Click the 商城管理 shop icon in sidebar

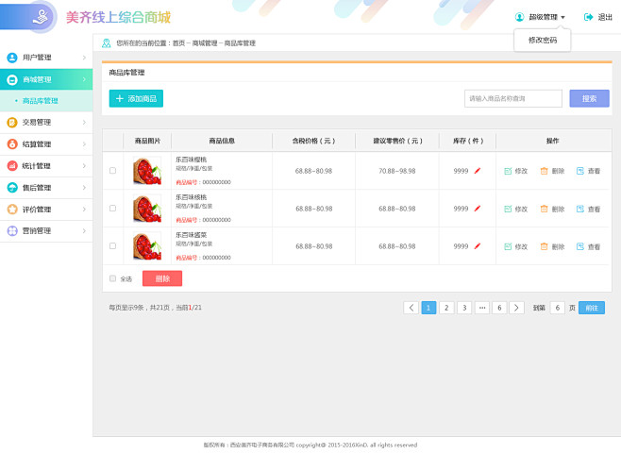(12, 79)
